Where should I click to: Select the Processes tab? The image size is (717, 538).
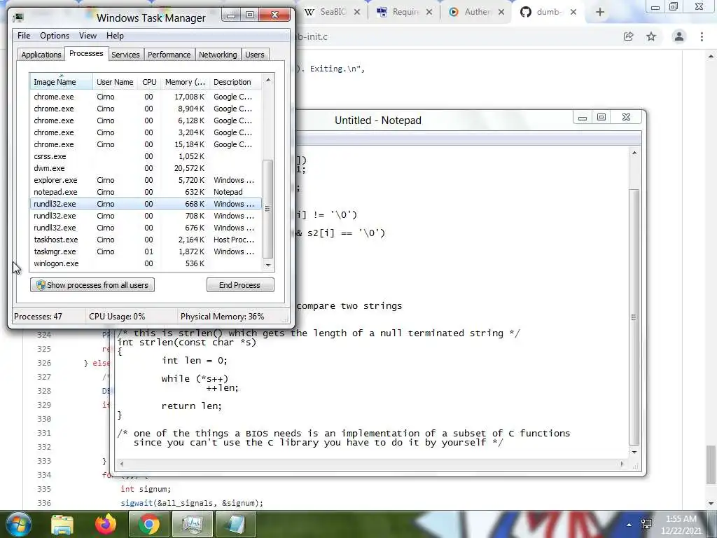coord(86,53)
